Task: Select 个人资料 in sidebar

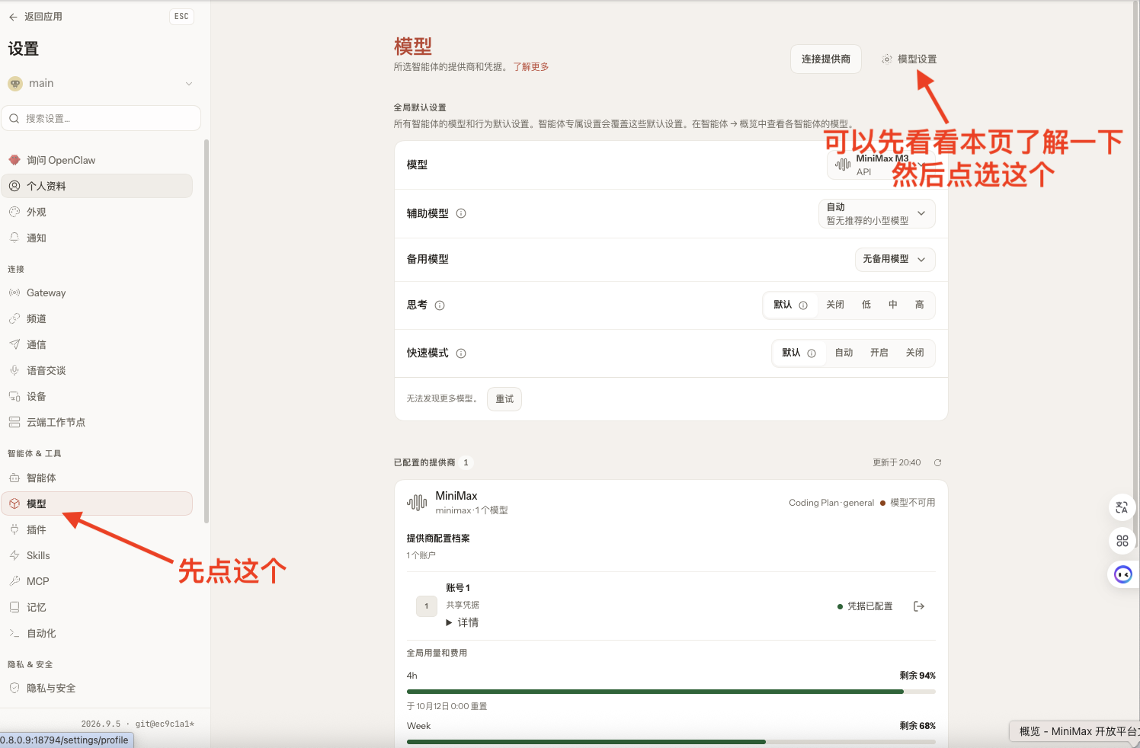Action: coord(97,186)
